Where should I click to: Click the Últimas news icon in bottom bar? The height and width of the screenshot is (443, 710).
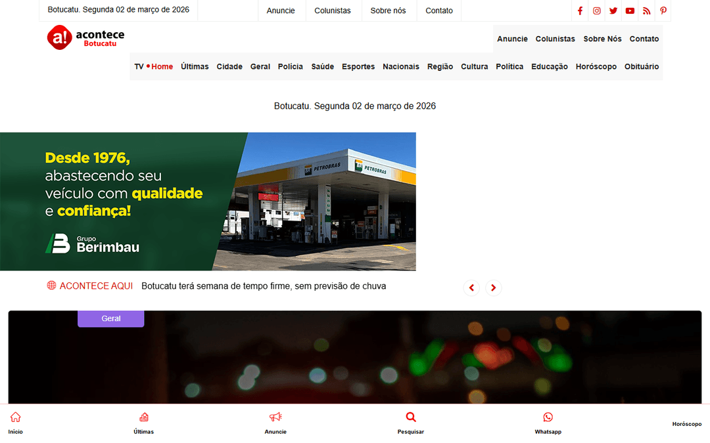tap(143, 417)
